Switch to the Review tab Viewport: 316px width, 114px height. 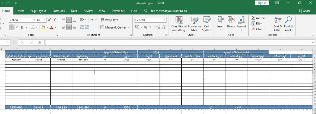coord(88,11)
